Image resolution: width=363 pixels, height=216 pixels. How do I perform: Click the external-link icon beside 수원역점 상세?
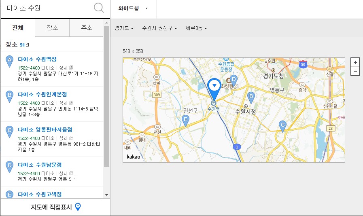pos(71,68)
